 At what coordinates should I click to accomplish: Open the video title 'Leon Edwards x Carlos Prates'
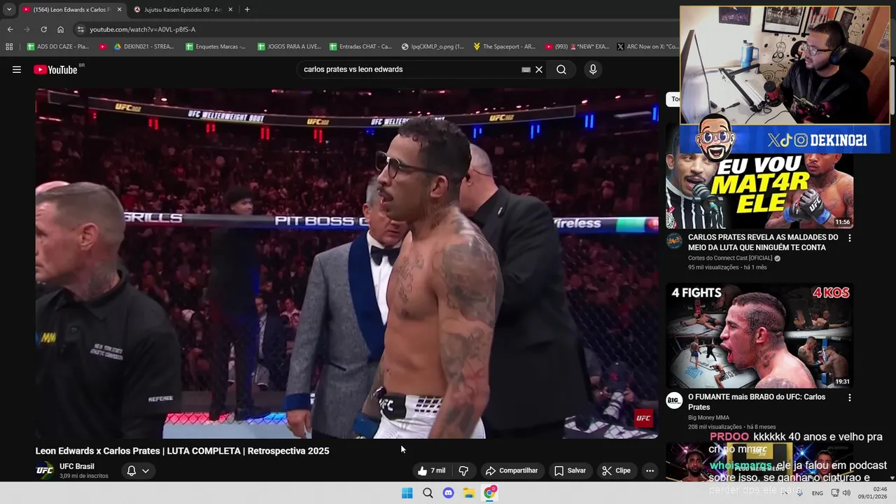coord(182,451)
